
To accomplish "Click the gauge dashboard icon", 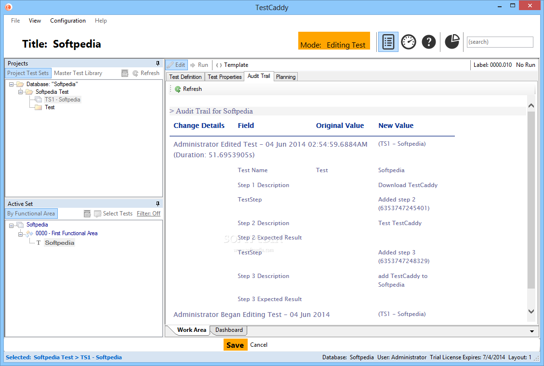I will [x=408, y=42].
